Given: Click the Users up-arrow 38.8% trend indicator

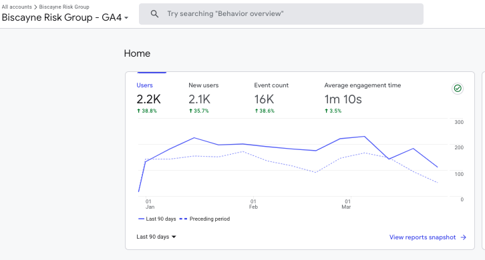Looking at the screenshot, I should click(x=147, y=111).
